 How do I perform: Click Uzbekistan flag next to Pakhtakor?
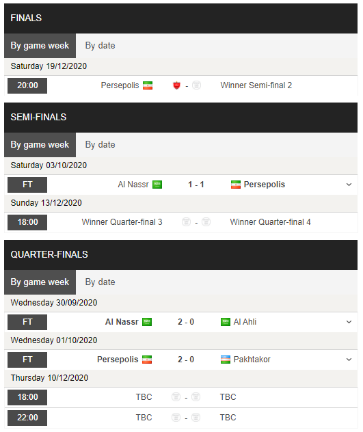point(226,360)
